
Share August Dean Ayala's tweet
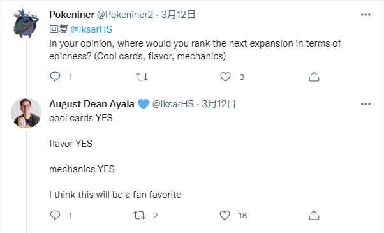click(314, 215)
